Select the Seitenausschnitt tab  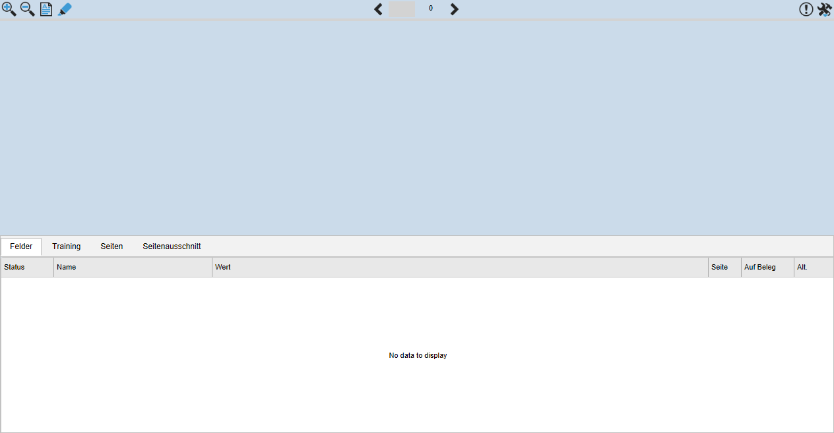click(x=172, y=246)
